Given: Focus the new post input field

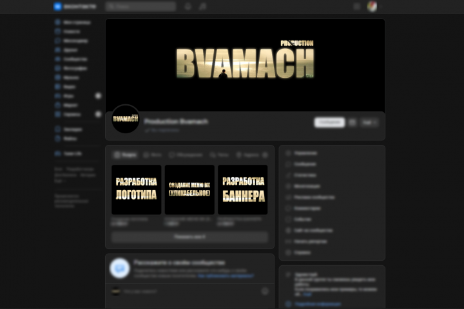Looking at the screenshot, I should [x=191, y=291].
